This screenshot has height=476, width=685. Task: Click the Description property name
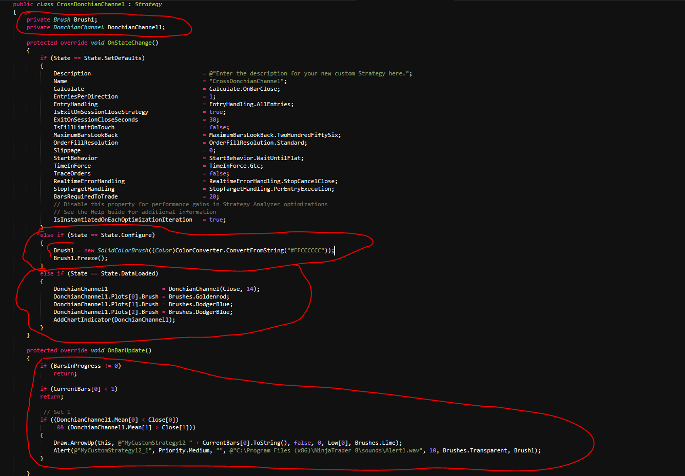pyautogui.click(x=72, y=73)
